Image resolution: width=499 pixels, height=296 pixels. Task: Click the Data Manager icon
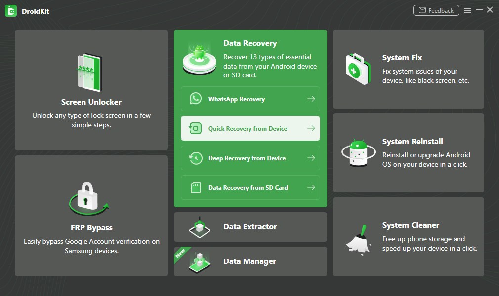pos(199,262)
